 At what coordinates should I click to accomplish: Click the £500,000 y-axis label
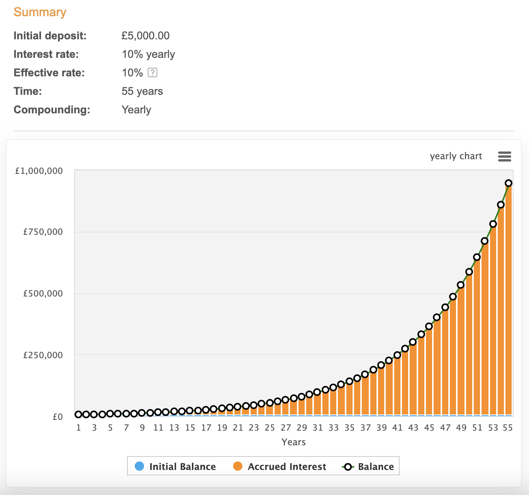[x=43, y=293]
